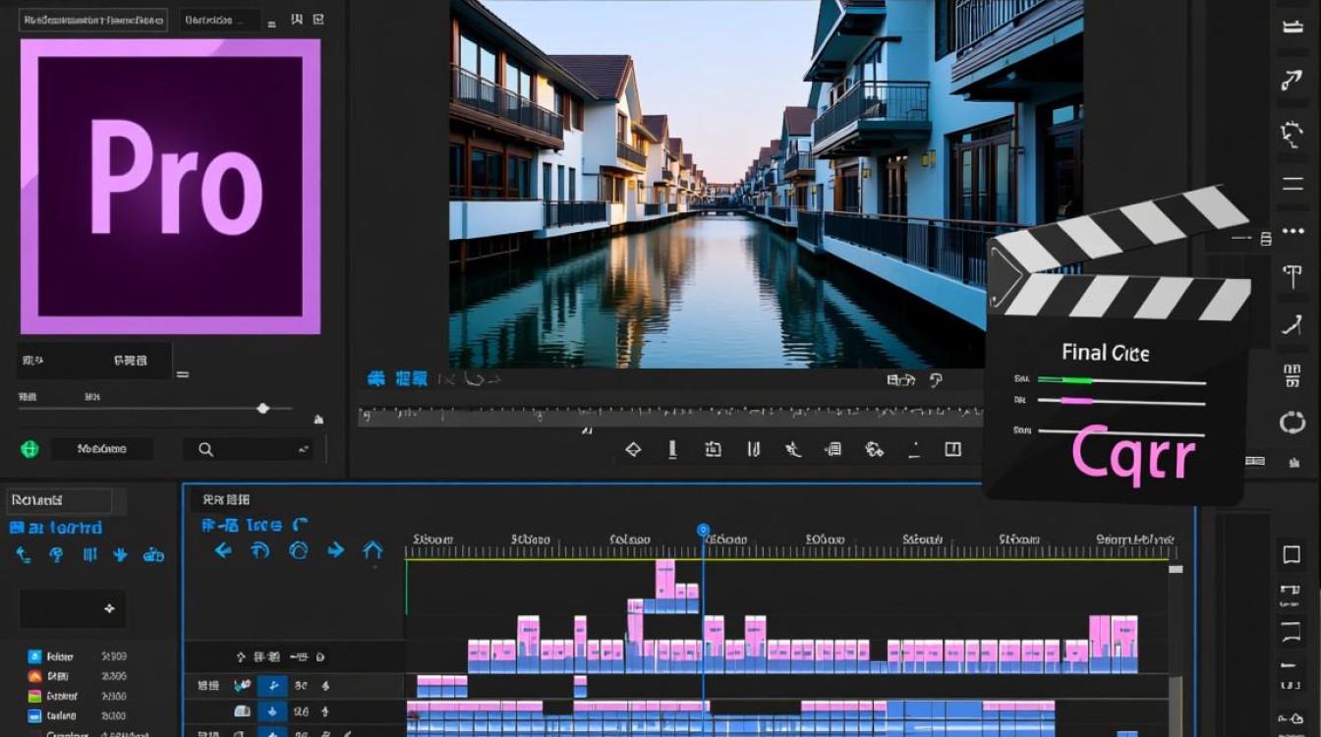Click the orange file icon in the project list

pos(34,676)
